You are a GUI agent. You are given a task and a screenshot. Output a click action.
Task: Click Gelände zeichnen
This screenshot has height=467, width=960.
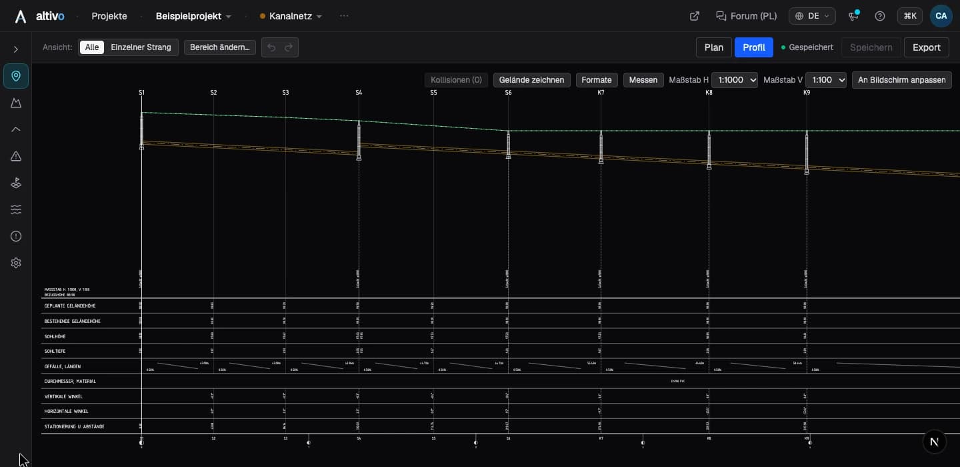pos(532,80)
